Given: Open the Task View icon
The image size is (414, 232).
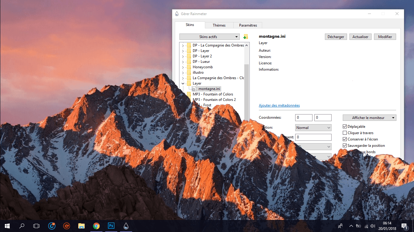Looking at the screenshot, I should (36, 226).
